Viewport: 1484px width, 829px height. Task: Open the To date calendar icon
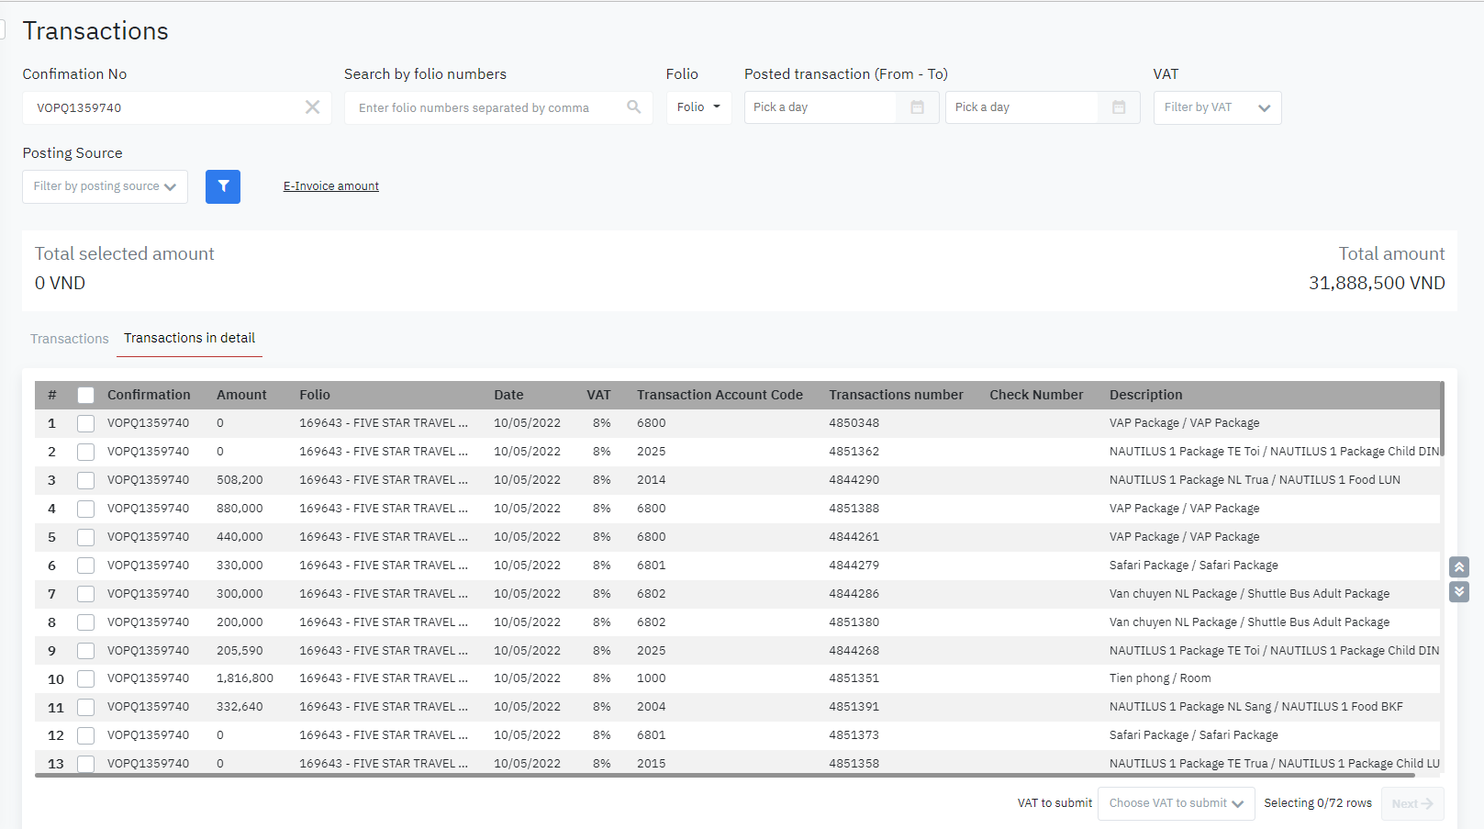[x=1118, y=107]
